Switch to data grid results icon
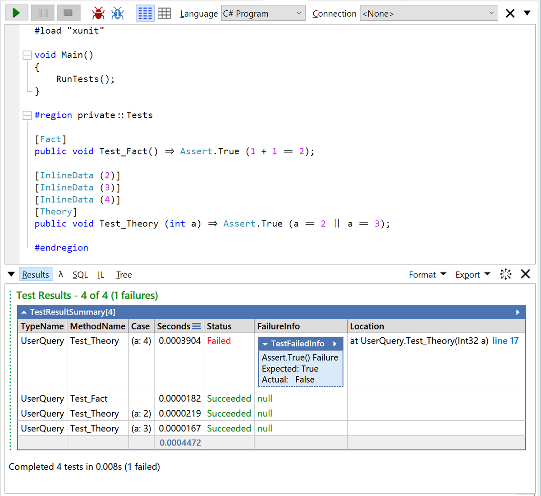541x496 pixels. (x=164, y=14)
